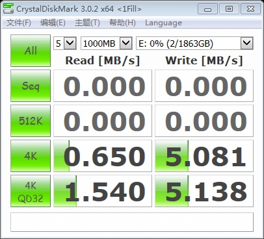Viewport: 264px width, 239px height.
Task: Start the 4K QD32 test
Action: click(31, 191)
